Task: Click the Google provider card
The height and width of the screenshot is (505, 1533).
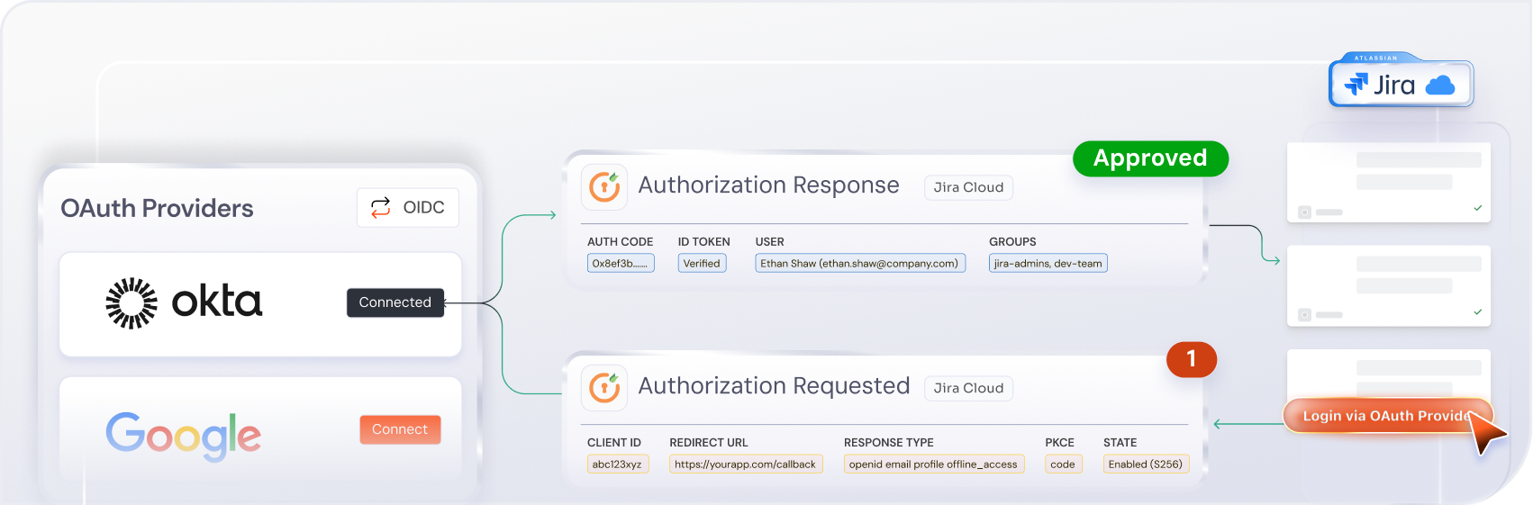Action: point(260,429)
